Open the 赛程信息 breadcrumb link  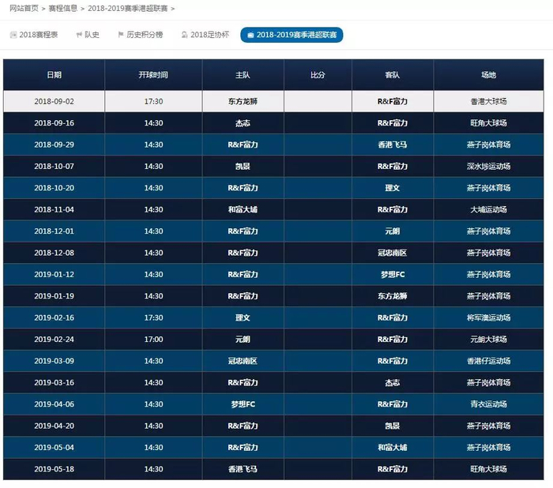point(62,8)
